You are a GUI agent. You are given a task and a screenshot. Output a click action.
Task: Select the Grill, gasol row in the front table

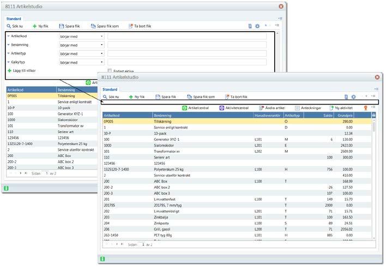point(237,229)
